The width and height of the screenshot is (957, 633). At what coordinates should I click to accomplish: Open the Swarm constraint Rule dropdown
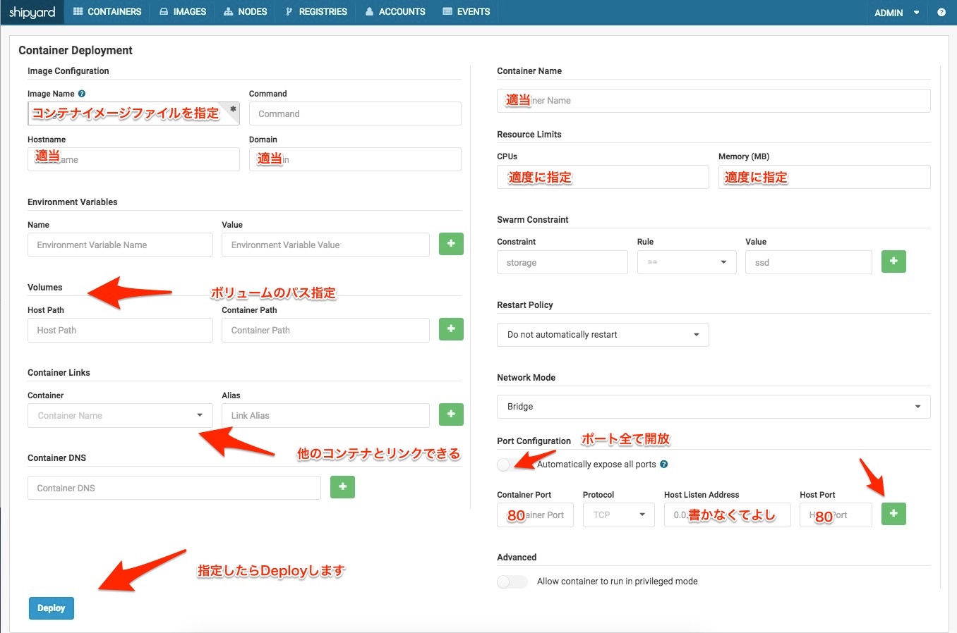pos(686,262)
